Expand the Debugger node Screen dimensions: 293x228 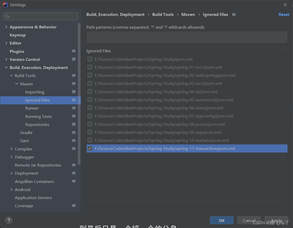(11, 157)
